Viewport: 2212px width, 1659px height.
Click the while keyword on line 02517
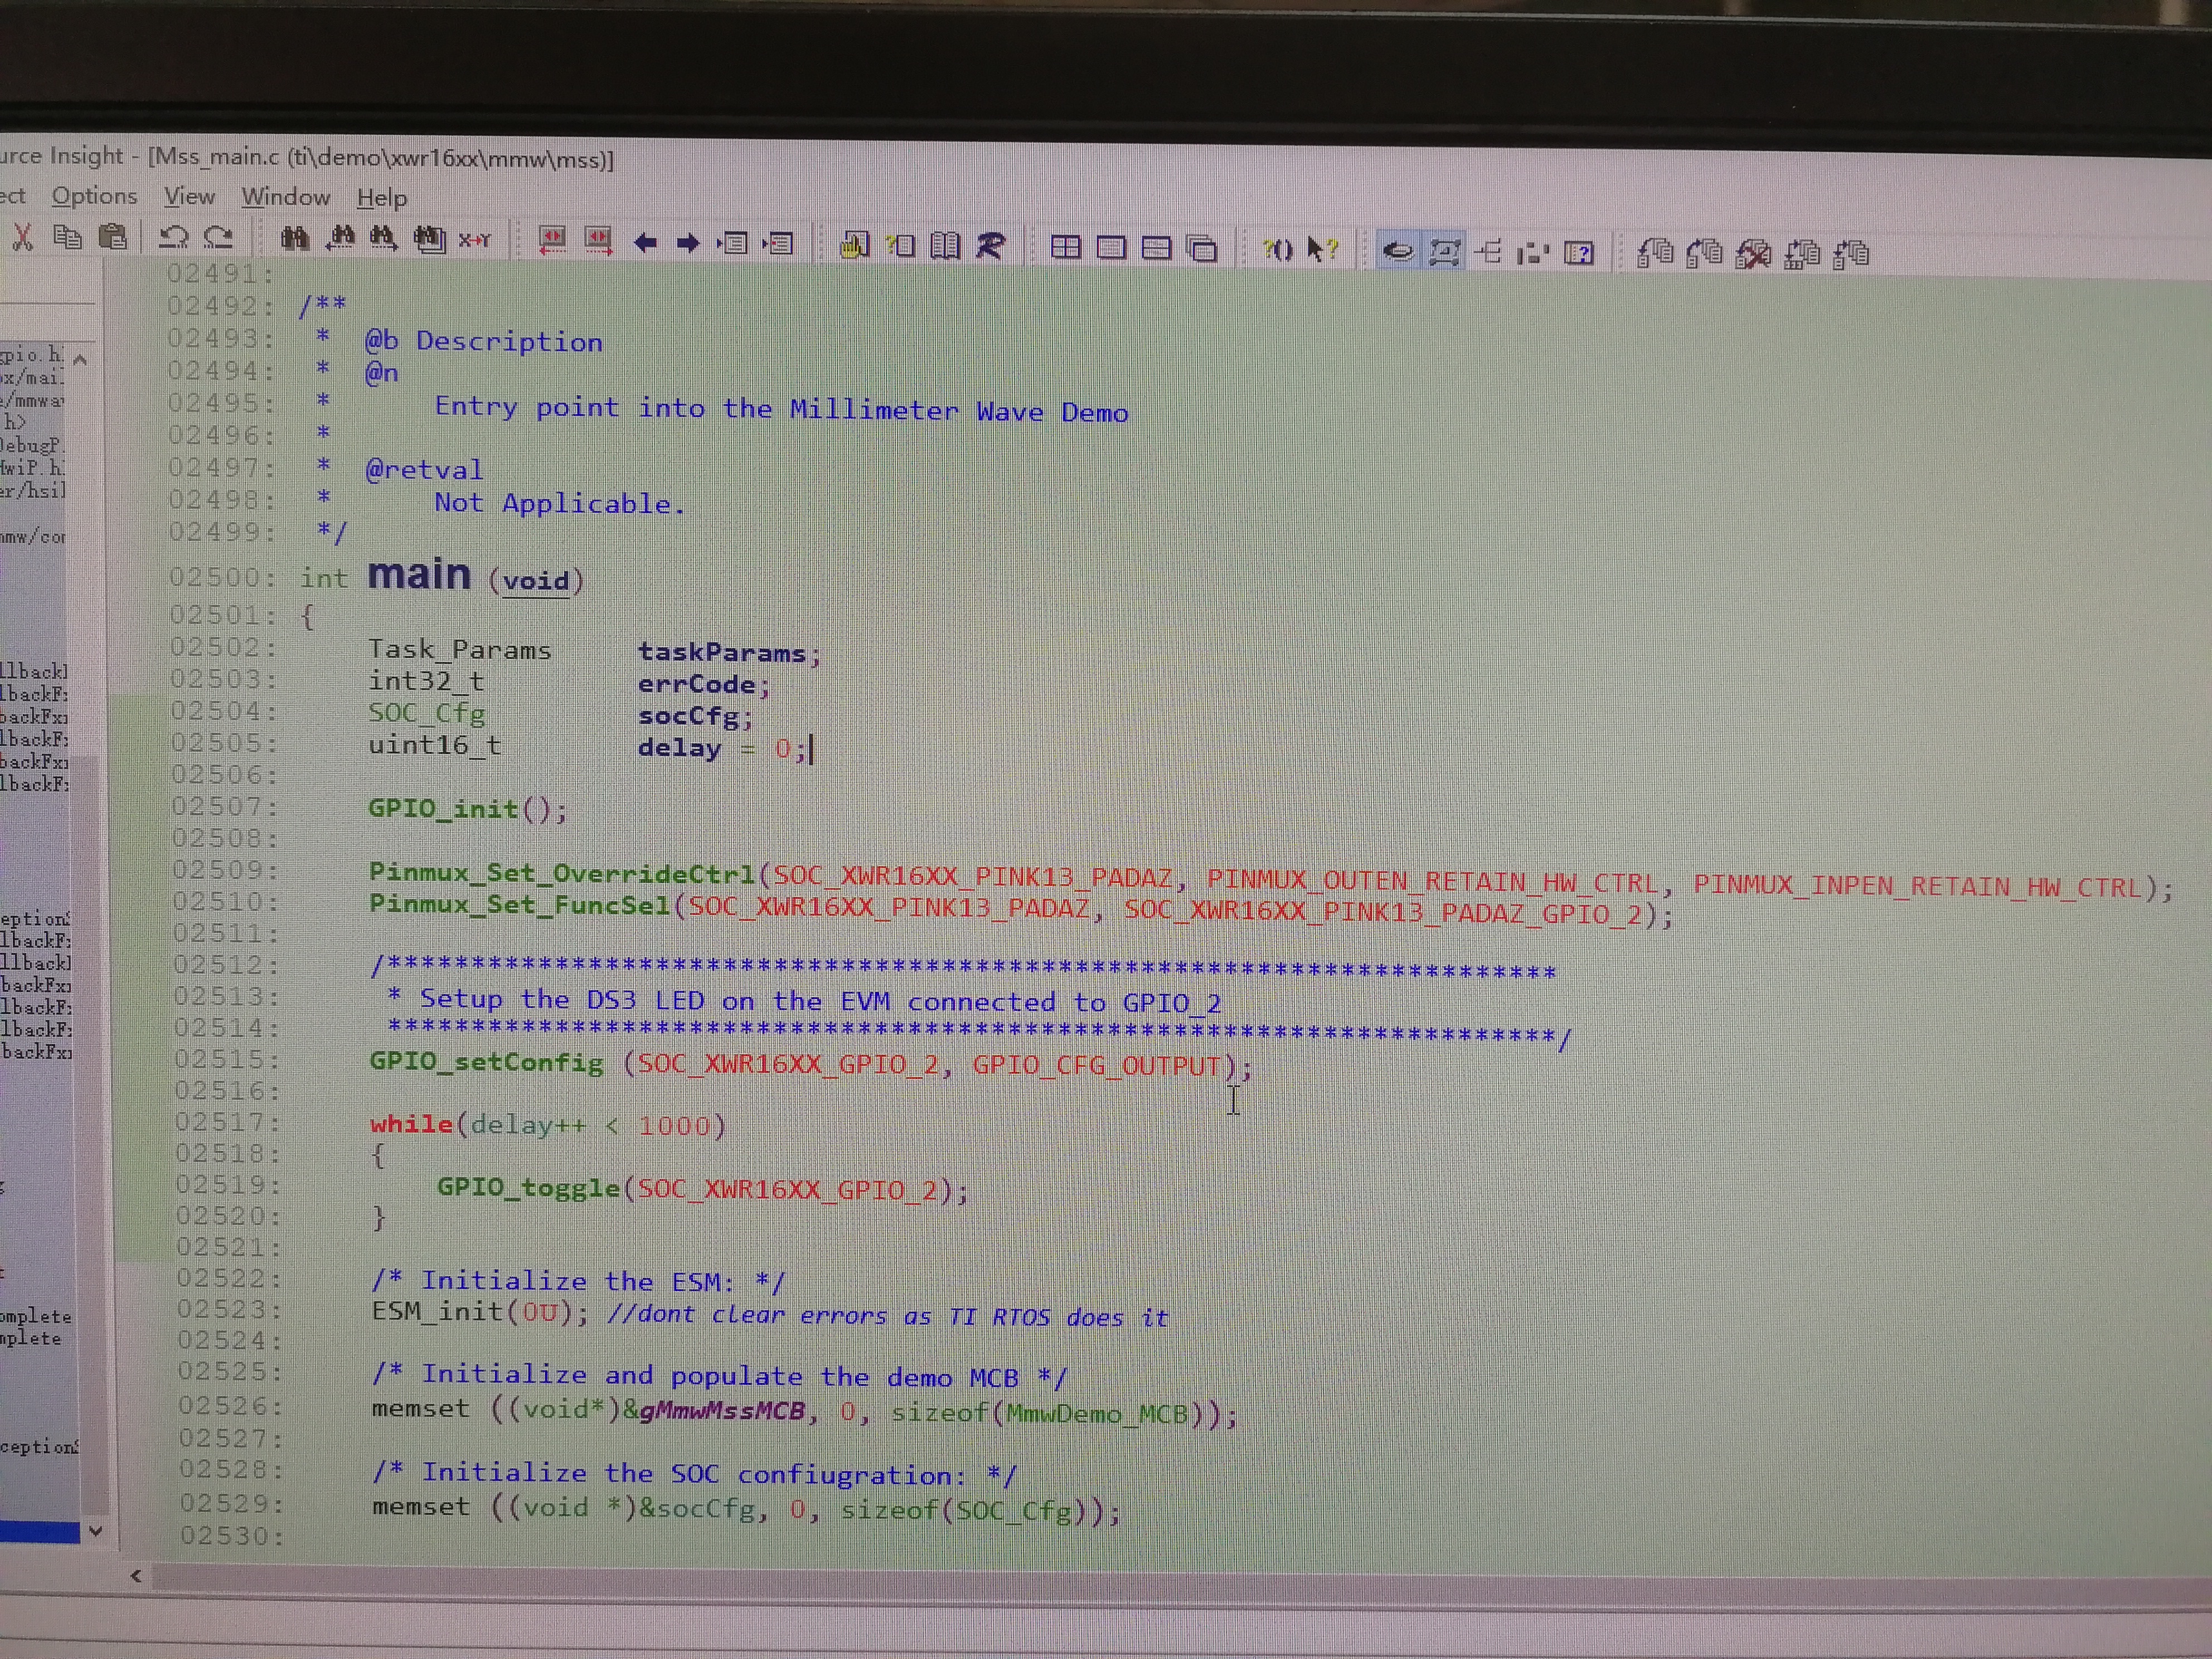(x=411, y=1124)
